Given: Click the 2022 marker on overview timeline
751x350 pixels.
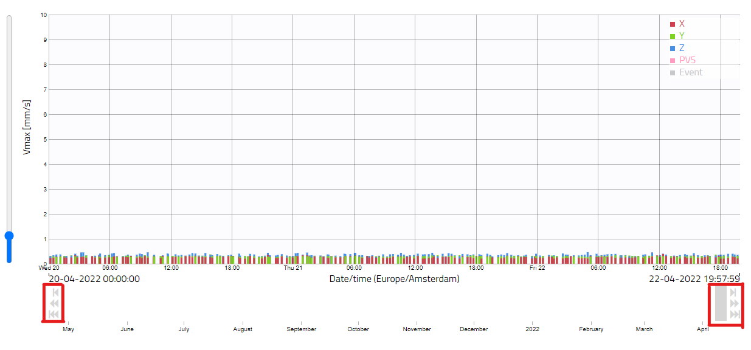Looking at the screenshot, I should tap(533, 329).
